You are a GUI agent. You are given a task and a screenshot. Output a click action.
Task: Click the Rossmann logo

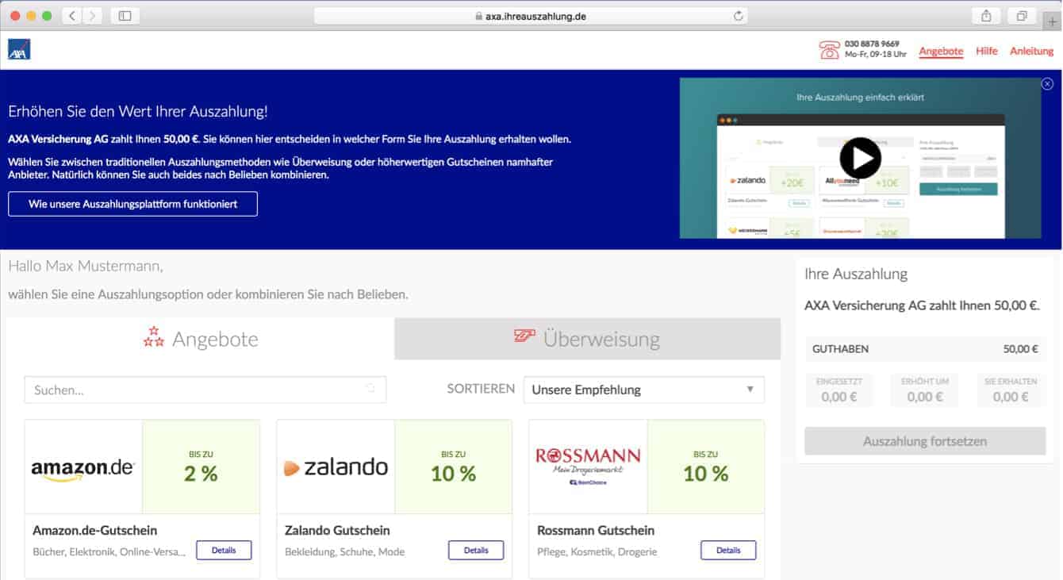(x=588, y=466)
